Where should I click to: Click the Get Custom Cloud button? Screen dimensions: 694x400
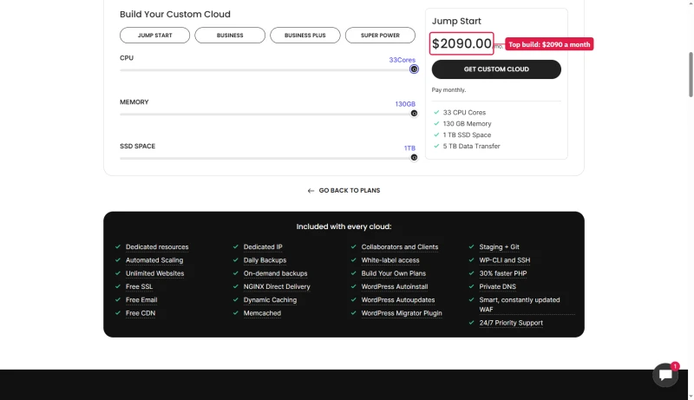(496, 69)
